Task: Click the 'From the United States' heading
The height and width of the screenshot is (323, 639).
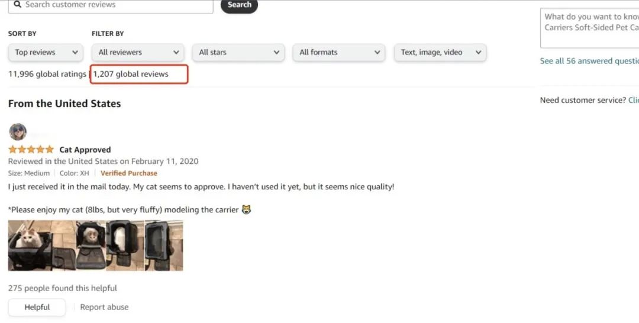Action: tap(64, 104)
